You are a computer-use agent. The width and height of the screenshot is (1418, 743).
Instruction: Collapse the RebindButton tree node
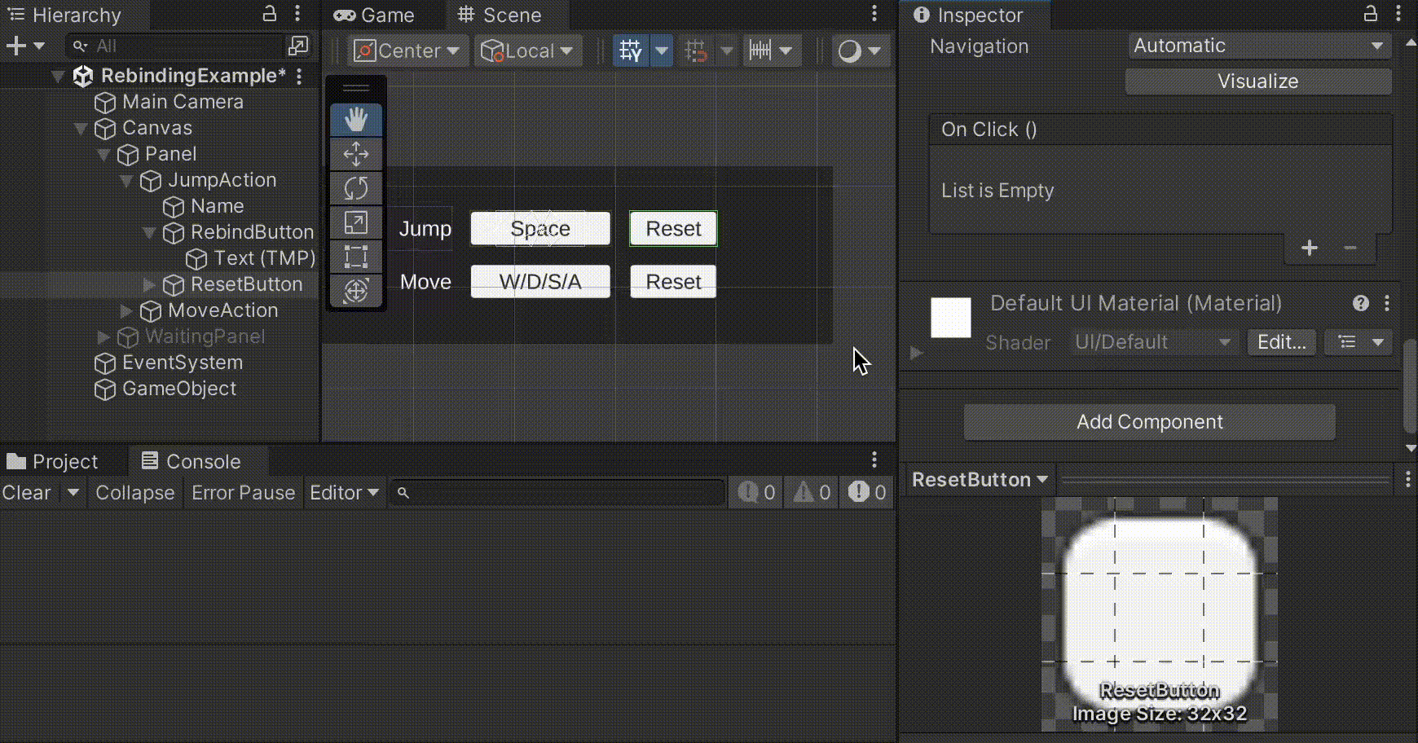(149, 233)
